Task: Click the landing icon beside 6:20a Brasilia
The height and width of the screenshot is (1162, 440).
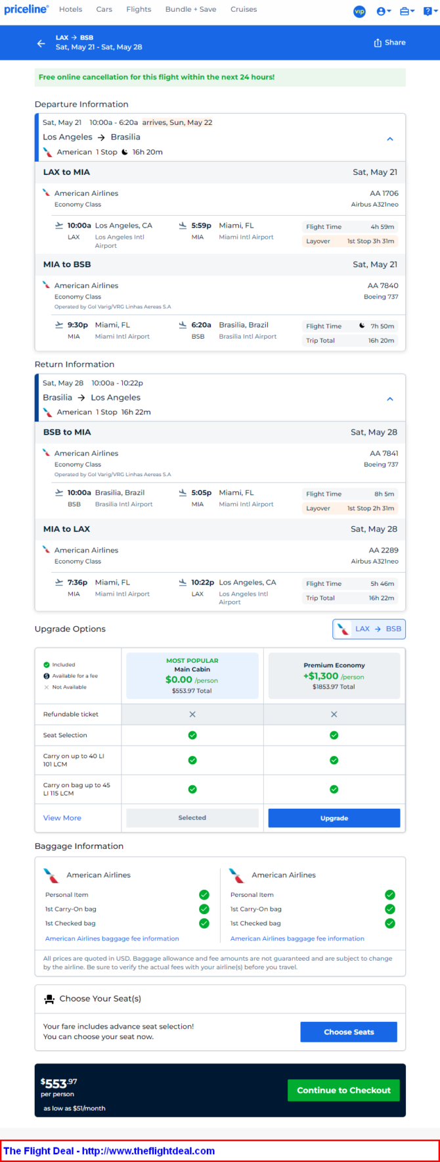Action: pos(183,325)
